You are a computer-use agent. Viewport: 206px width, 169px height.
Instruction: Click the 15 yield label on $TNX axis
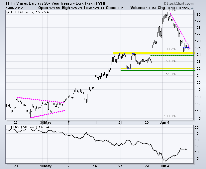[x=197, y=158]
